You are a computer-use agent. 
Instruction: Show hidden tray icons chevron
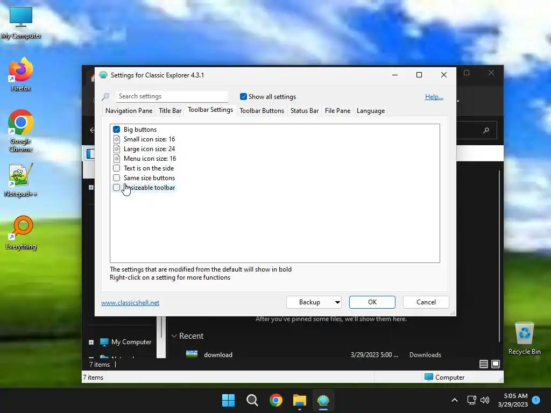pyautogui.click(x=454, y=400)
